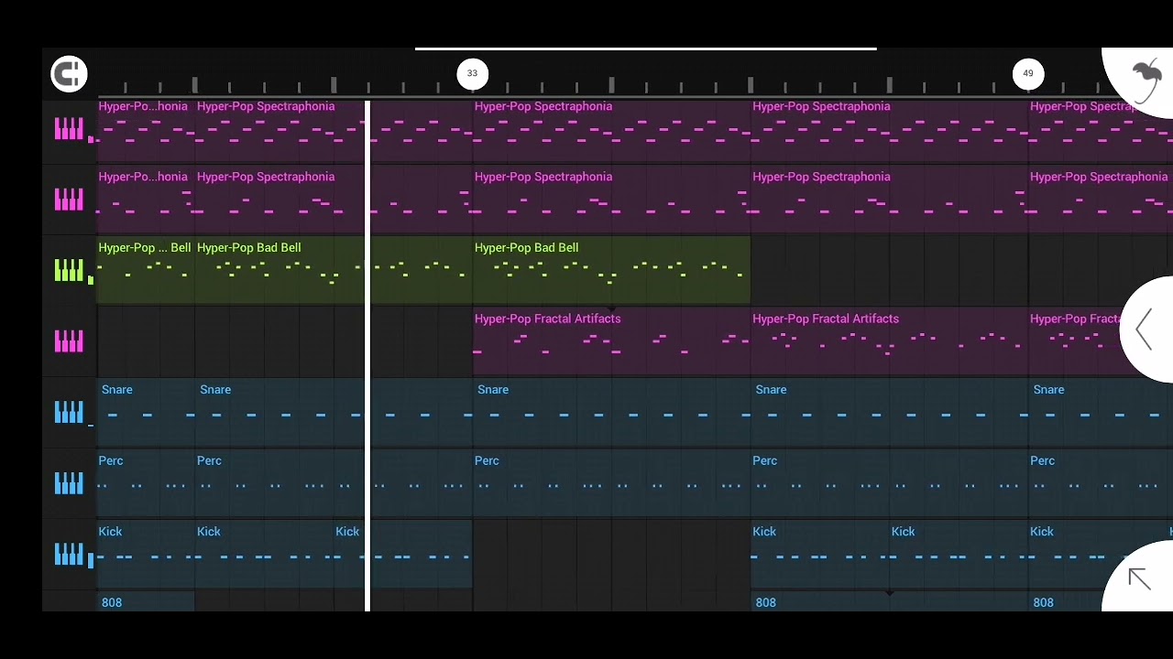Jump to bar marker 33 on the ruler

[472, 73]
